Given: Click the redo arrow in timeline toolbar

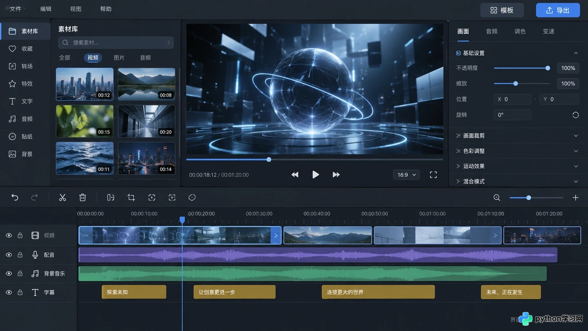Looking at the screenshot, I should coord(35,198).
